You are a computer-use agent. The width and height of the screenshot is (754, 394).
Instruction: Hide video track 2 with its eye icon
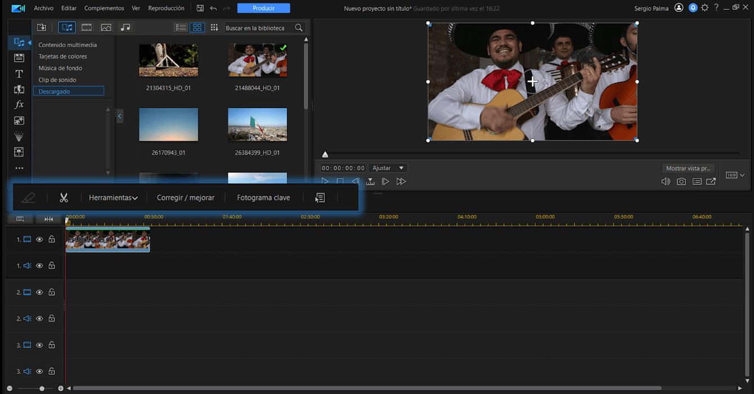pyautogui.click(x=39, y=292)
